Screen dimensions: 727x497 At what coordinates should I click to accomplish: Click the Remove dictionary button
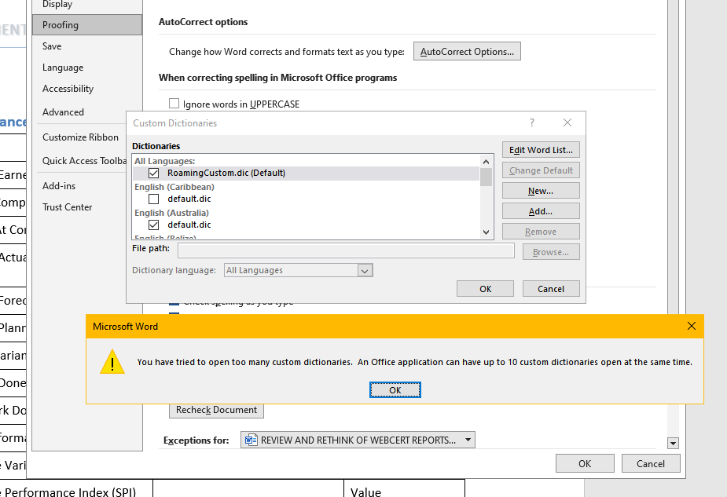point(541,232)
